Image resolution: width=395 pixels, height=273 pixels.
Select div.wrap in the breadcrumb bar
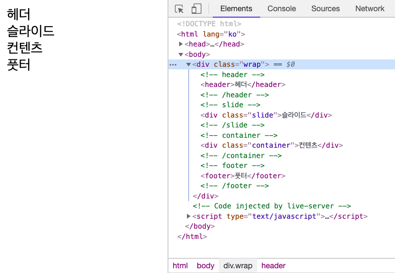pos(238,266)
